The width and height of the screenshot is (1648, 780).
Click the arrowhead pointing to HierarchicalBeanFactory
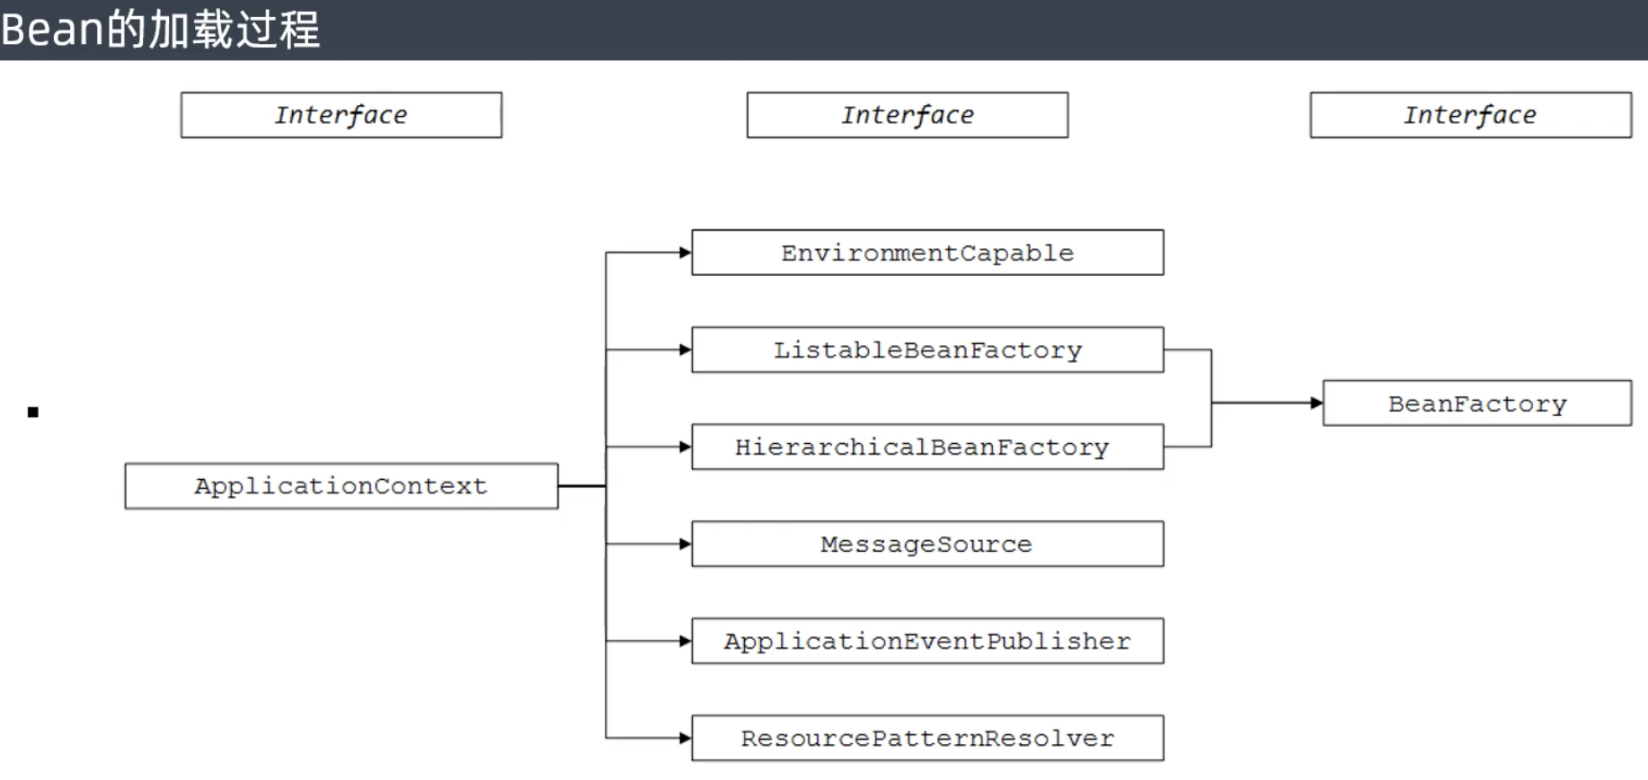[x=686, y=447]
